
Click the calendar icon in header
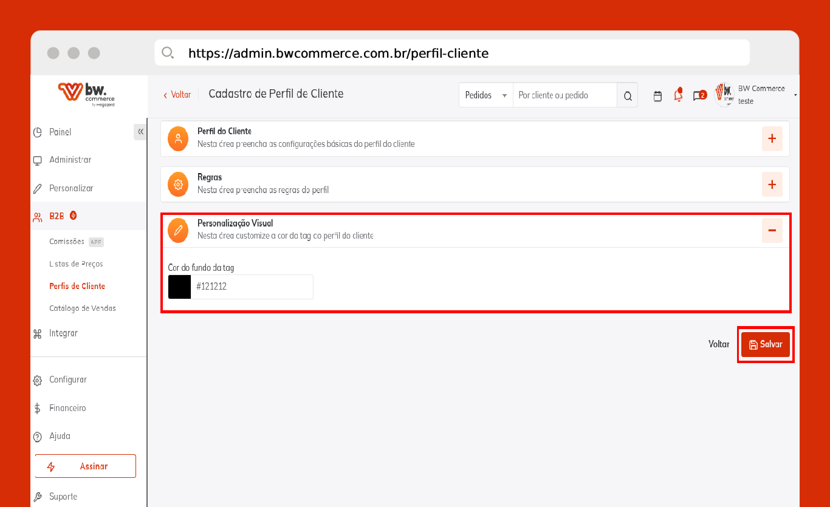coord(657,96)
